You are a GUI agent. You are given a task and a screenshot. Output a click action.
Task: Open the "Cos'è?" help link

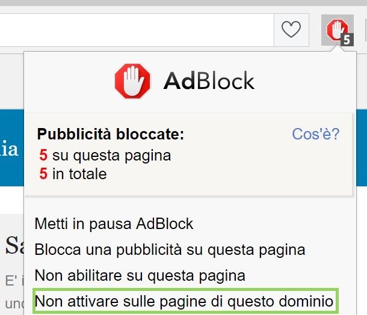click(315, 134)
